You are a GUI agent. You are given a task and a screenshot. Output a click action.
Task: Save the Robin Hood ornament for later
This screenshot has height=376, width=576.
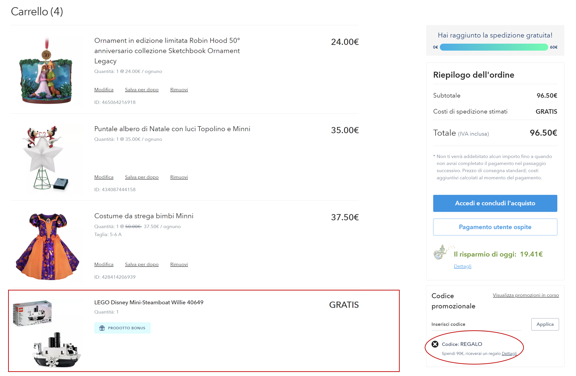(141, 90)
